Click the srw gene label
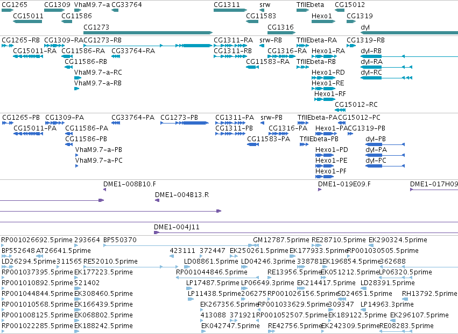 [265, 5]
